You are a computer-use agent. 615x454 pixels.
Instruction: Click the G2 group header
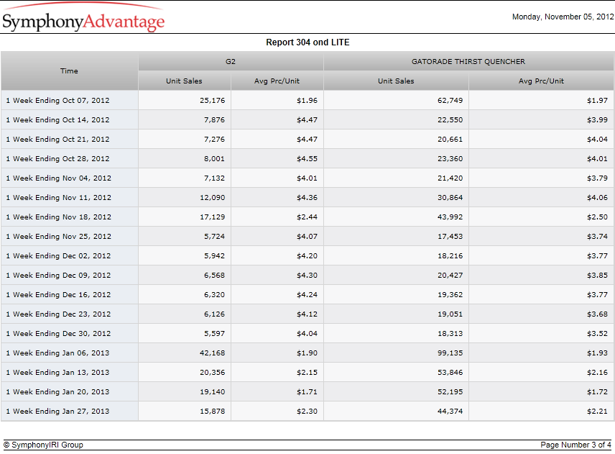(231, 61)
